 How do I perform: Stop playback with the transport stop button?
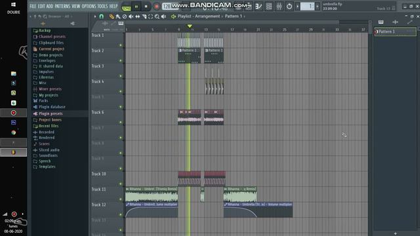tap(146, 7)
